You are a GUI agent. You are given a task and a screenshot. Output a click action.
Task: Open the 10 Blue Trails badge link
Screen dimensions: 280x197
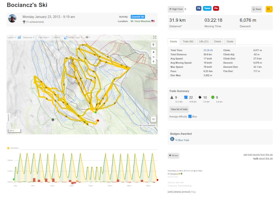182,140
